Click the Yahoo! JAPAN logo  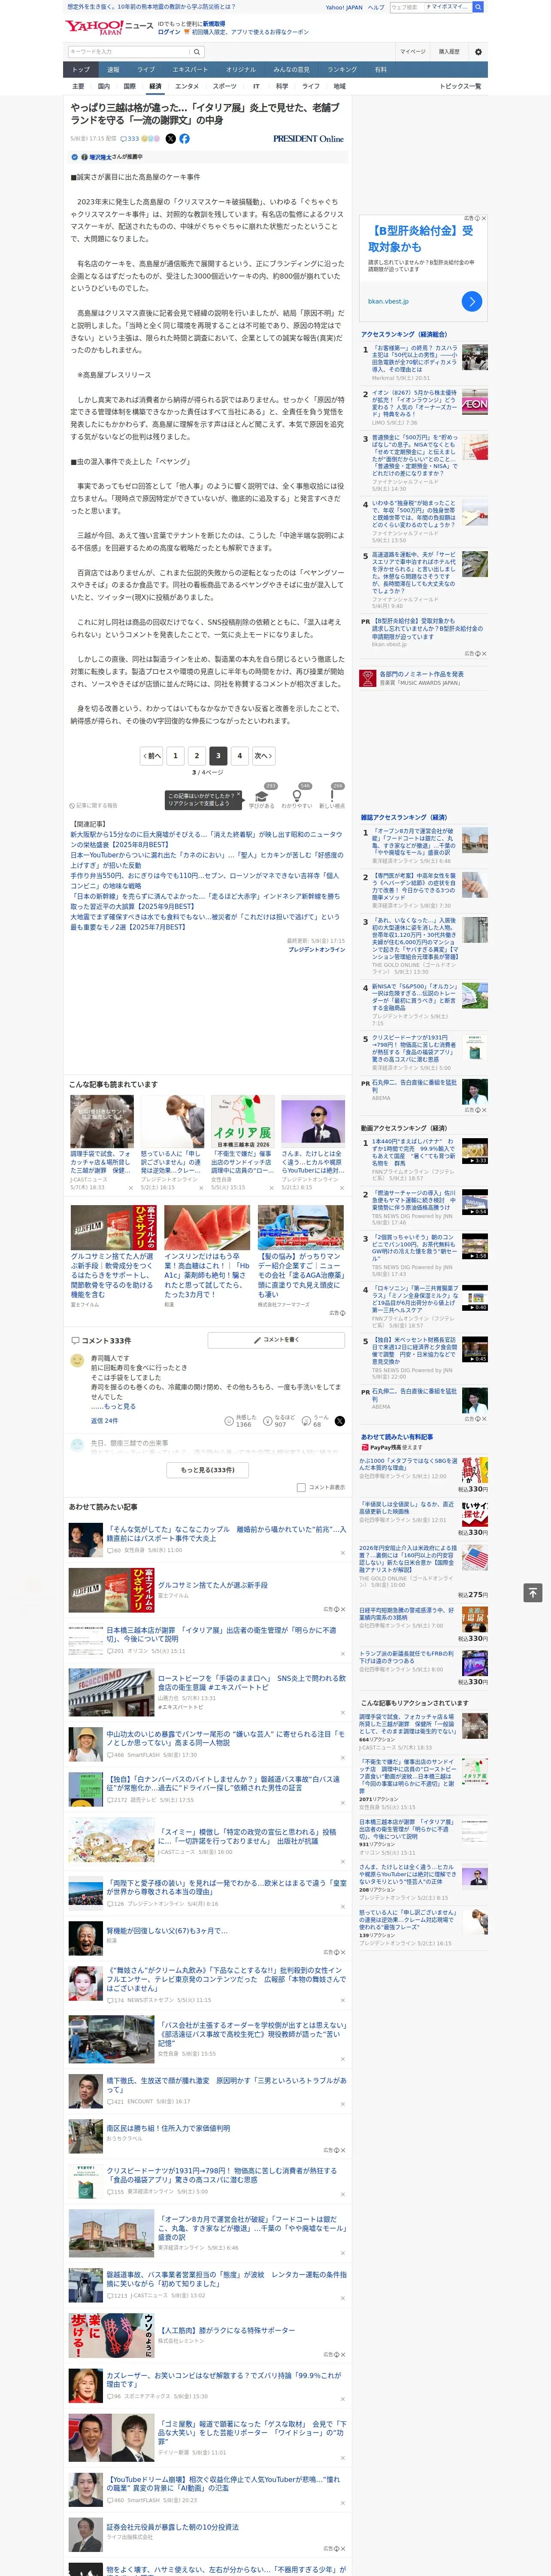[x=94, y=27]
